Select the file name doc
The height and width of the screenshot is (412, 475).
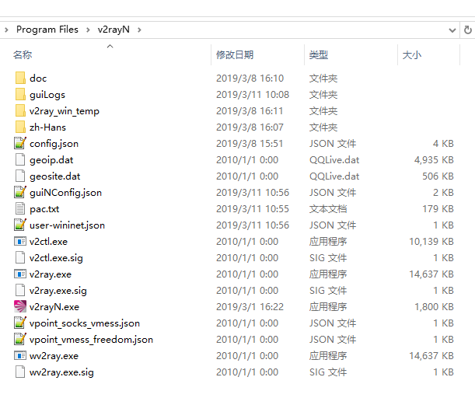pyautogui.click(x=38, y=79)
